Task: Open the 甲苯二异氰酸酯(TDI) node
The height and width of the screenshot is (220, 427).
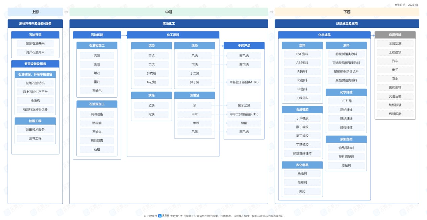Action: pyautogui.click(x=244, y=114)
